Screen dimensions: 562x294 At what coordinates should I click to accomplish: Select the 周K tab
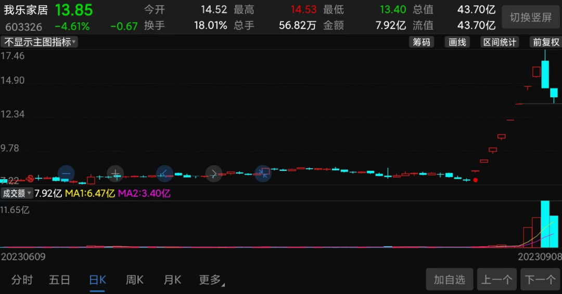[135, 279]
